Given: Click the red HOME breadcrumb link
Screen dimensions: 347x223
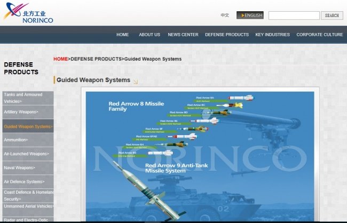Looking at the screenshot, I should click(x=60, y=59).
